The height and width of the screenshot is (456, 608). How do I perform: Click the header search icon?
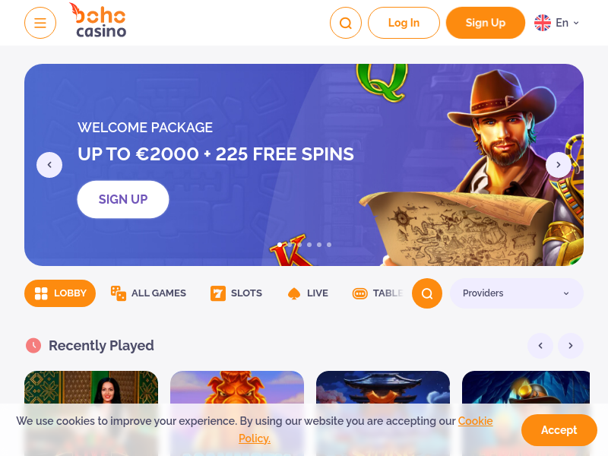pyautogui.click(x=346, y=23)
